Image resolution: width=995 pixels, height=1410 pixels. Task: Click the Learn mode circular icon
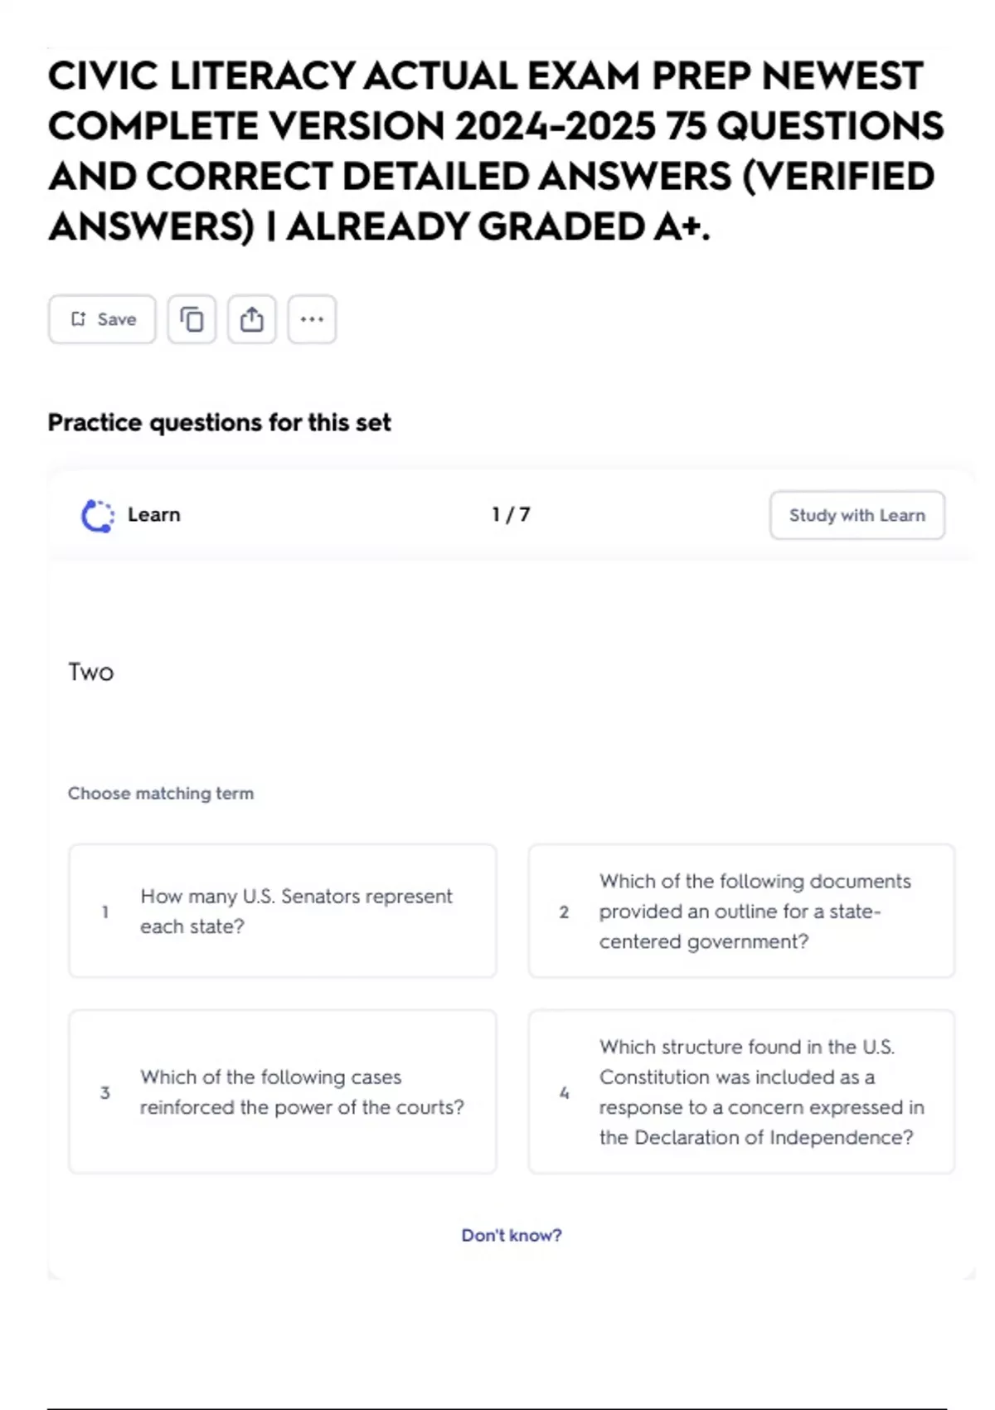(x=98, y=515)
